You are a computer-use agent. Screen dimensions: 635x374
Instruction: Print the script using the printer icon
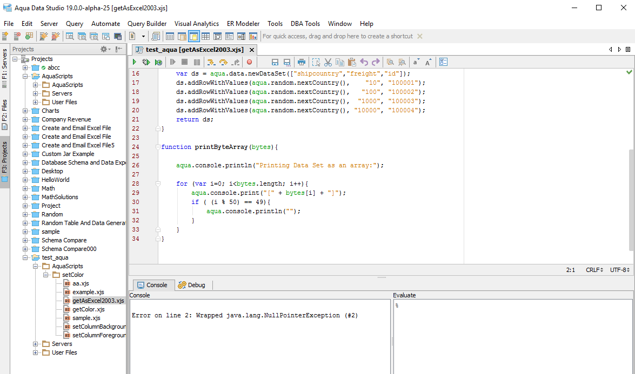302,62
